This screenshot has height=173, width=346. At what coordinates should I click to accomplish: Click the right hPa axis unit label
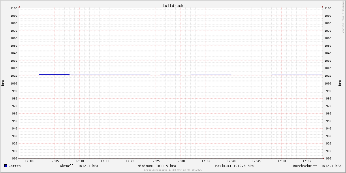[x=340, y=83]
